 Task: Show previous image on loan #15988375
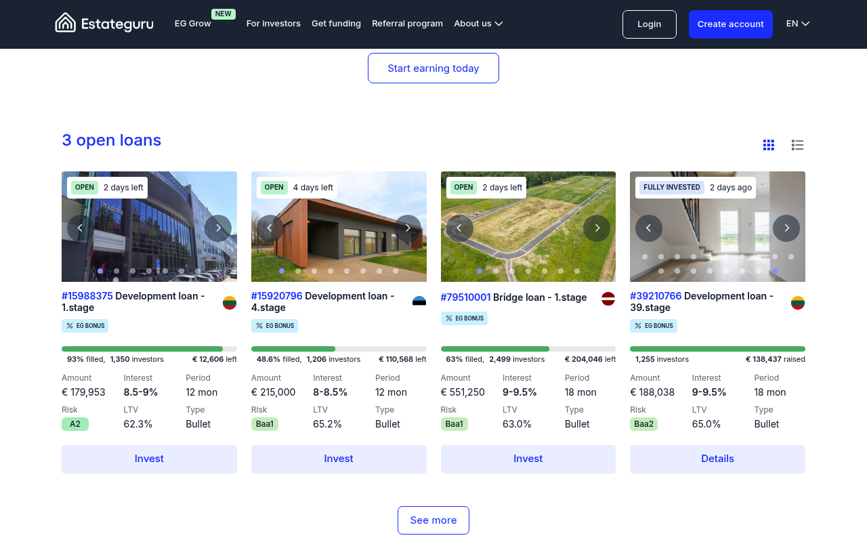point(81,228)
